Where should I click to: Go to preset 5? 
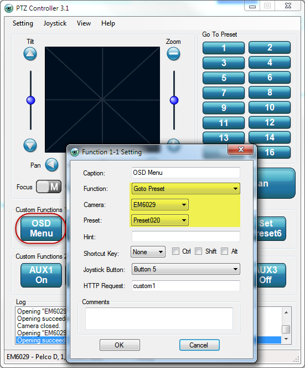tap(224, 78)
